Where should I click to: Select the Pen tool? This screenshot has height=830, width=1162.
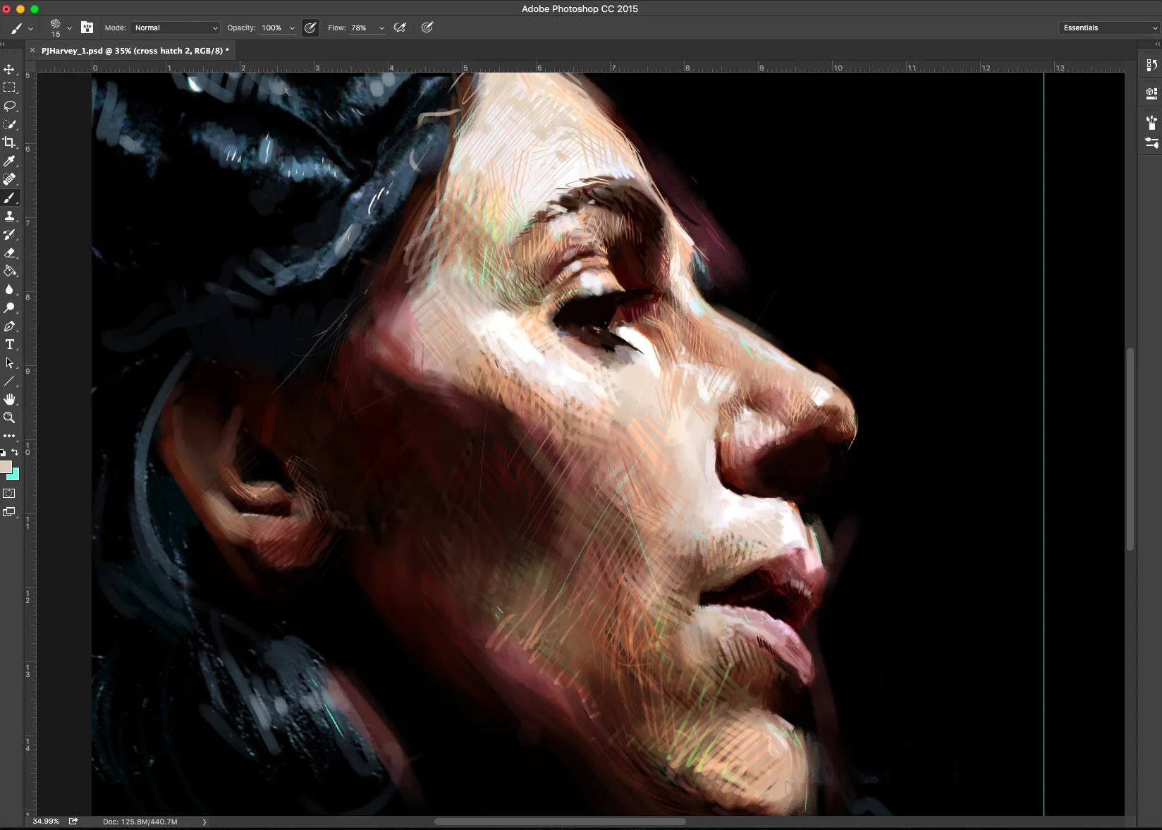[x=9, y=326]
